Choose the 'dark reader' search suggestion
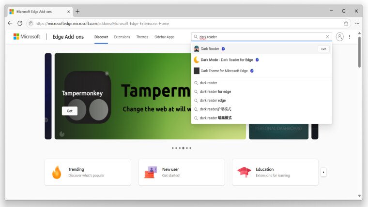 (261, 83)
